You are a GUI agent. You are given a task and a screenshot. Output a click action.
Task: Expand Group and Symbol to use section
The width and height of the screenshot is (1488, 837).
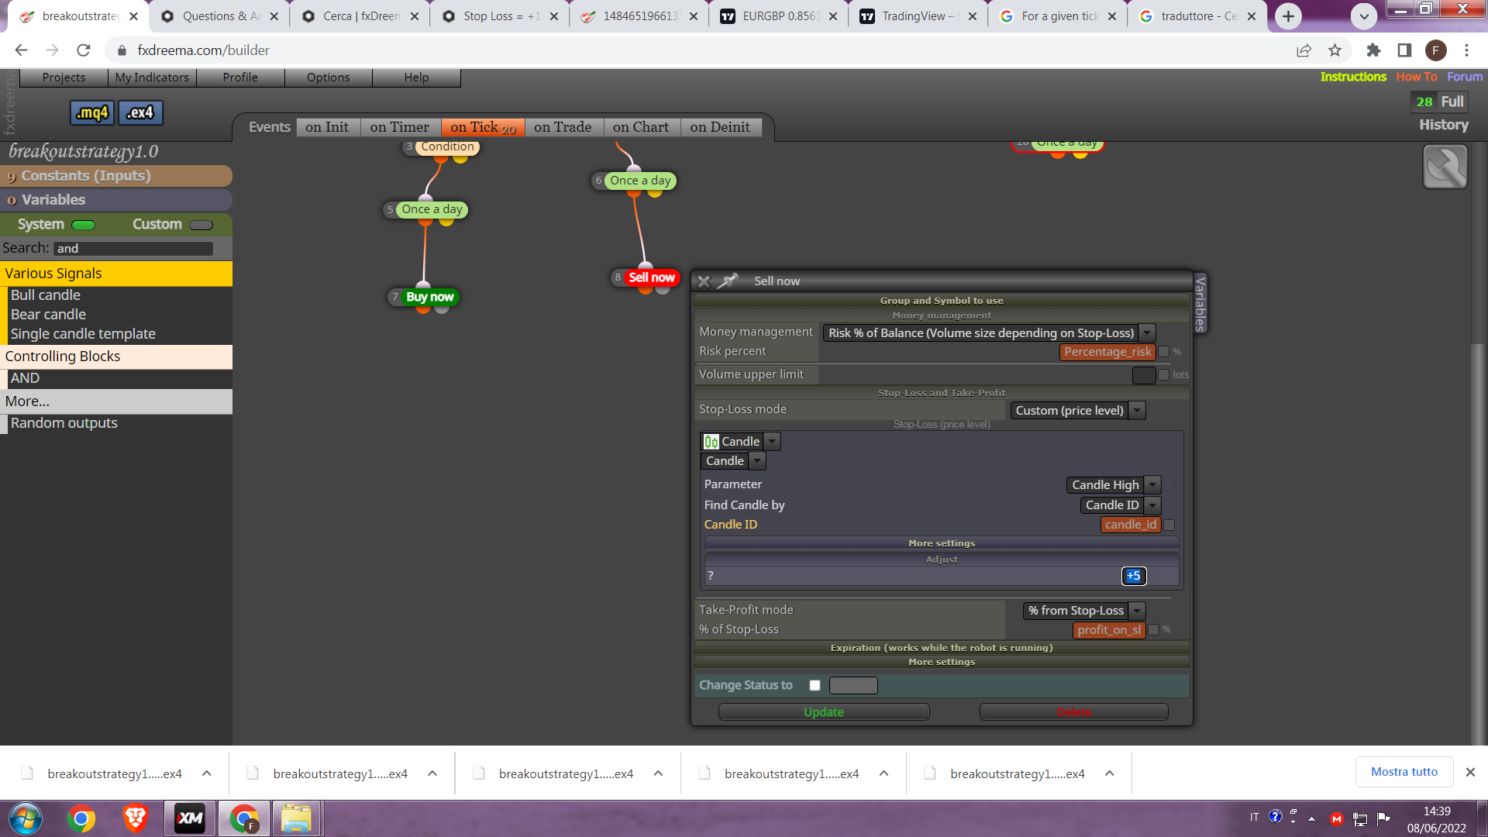click(x=942, y=301)
